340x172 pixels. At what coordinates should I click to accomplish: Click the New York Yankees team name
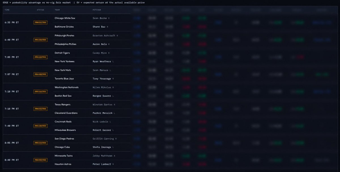click(64, 61)
